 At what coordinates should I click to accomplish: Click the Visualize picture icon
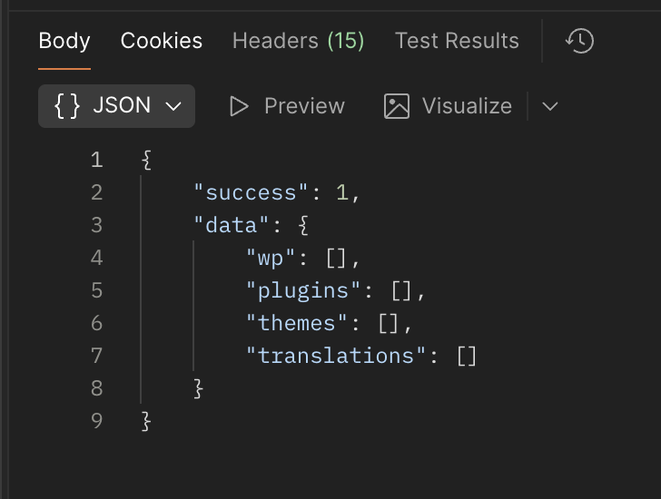[x=397, y=106]
